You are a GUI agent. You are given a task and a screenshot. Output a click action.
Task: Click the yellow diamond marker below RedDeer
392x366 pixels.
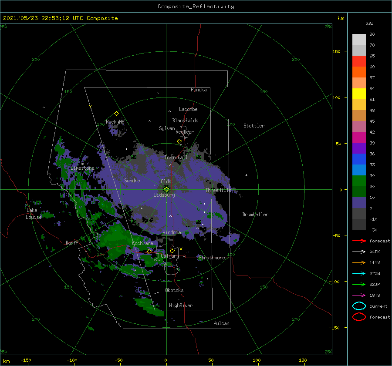(x=179, y=141)
